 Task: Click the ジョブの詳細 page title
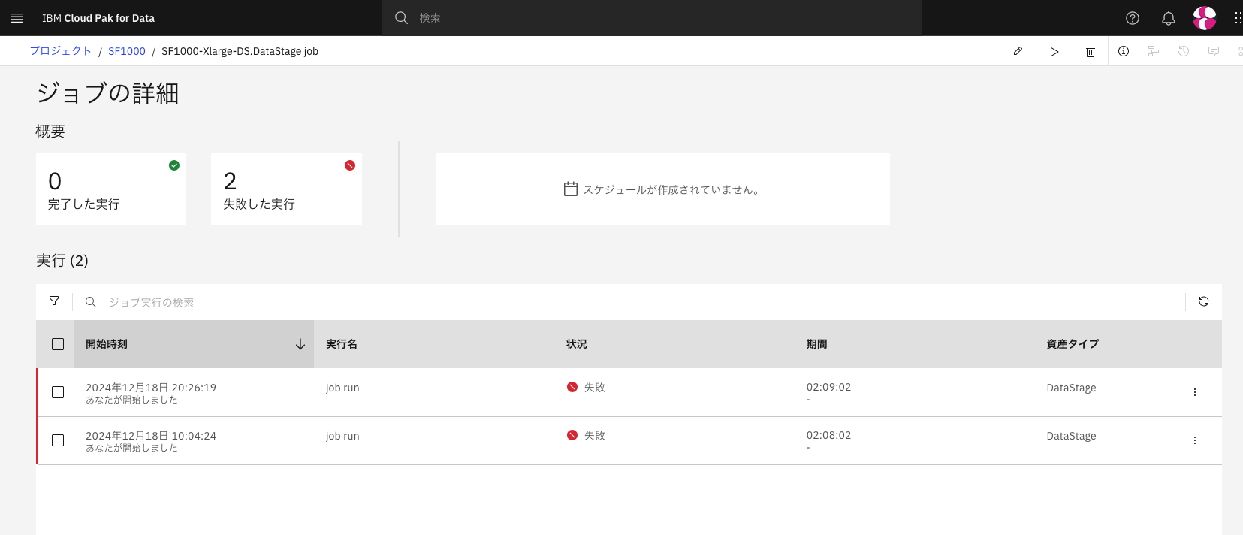pos(107,93)
